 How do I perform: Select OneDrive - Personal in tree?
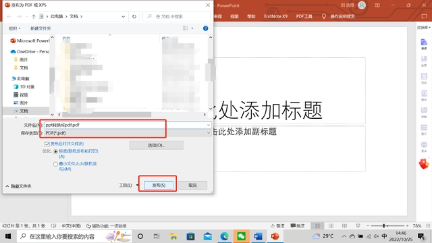click(x=30, y=51)
